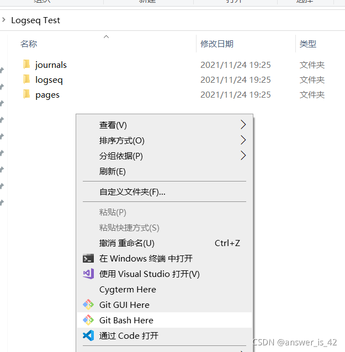Image resolution: width=345 pixels, height=352 pixels.
Task: Select Git GUI Here entry
Action: tap(164, 305)
